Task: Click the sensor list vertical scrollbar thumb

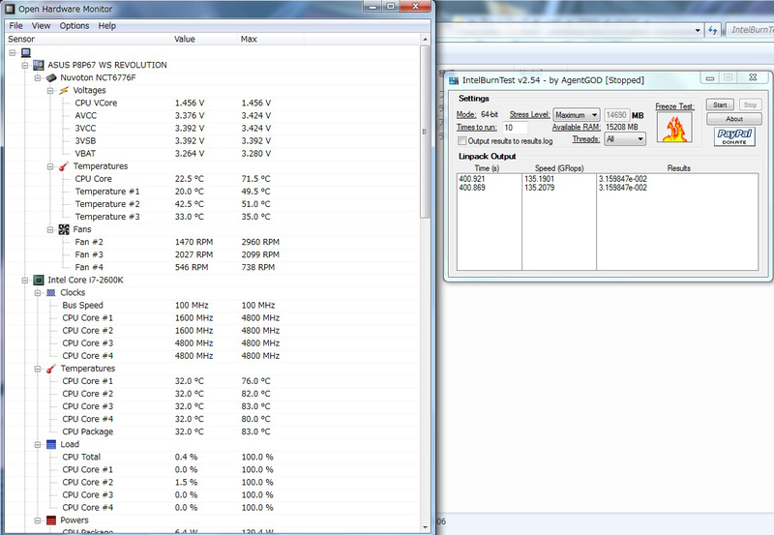Action: (x=425, y=132)
